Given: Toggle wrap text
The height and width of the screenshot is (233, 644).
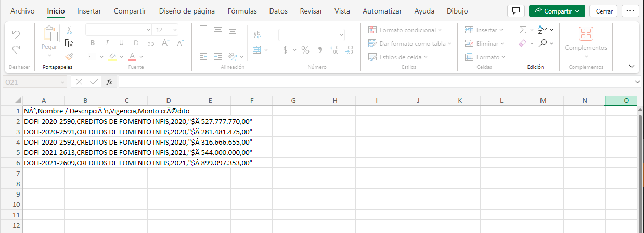Looking at the screenshot, I should pyautogui.click(x=257, y=35).
